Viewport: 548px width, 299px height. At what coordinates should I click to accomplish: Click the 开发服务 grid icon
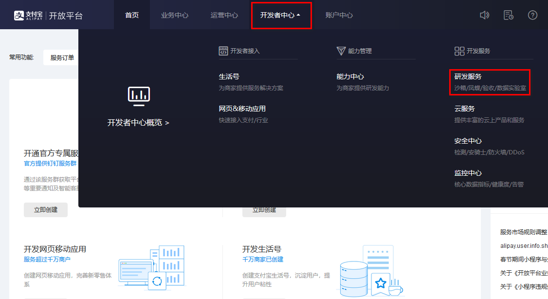[459, 51]
